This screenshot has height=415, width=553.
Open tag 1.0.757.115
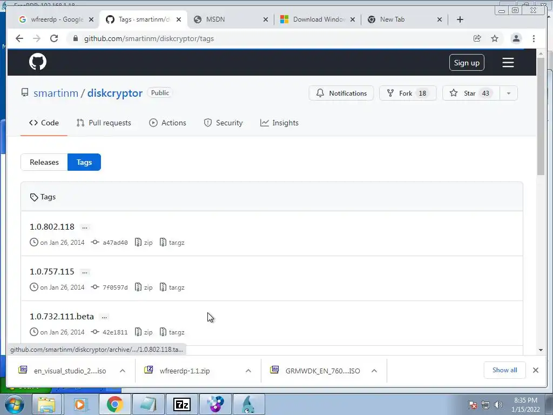coord(52,272)
